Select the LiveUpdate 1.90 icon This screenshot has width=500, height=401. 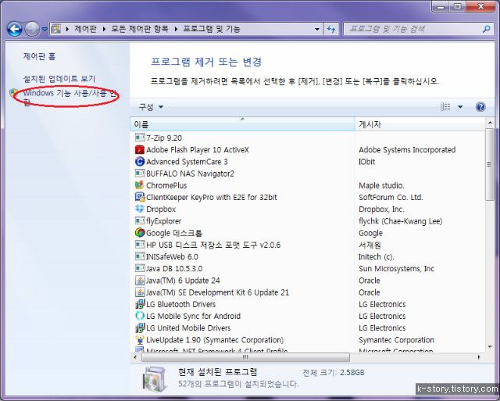(x=140, y=340)
